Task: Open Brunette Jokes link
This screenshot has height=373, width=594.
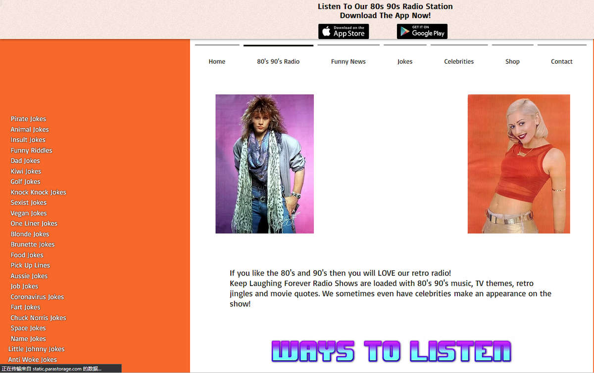Action: [x=33, y=245]
